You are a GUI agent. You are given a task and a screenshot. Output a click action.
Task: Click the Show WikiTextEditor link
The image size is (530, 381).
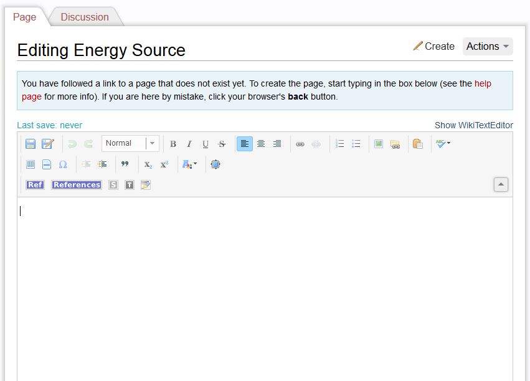pos(473,125)
